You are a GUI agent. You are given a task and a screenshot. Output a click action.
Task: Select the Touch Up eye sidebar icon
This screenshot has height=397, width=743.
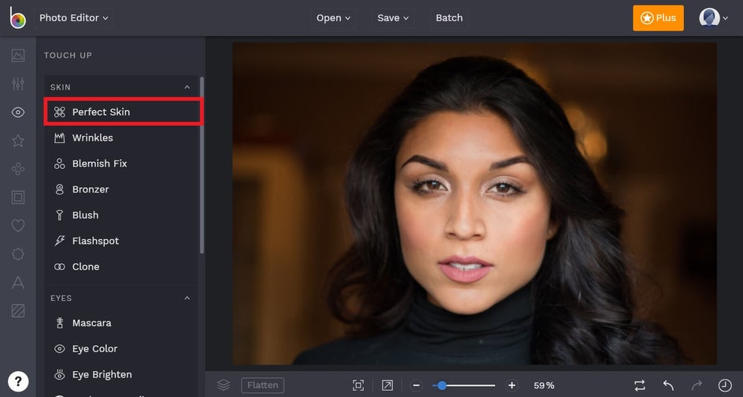coord(18,112)
